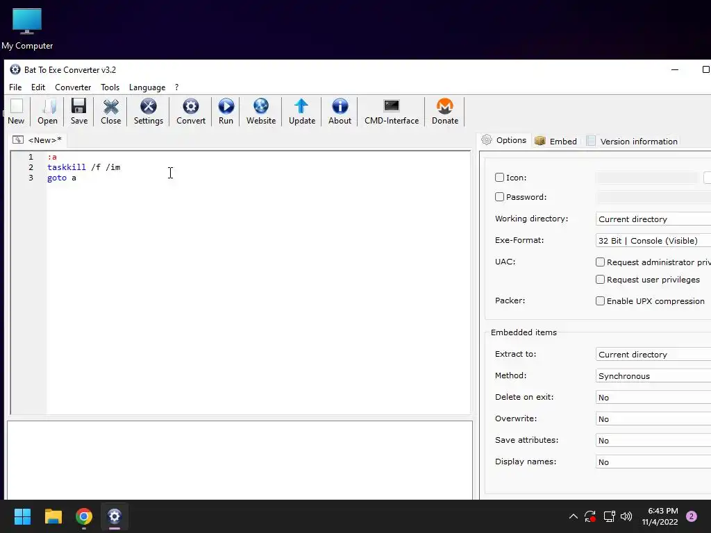Check for updates via Update icon

click(302, 112)
